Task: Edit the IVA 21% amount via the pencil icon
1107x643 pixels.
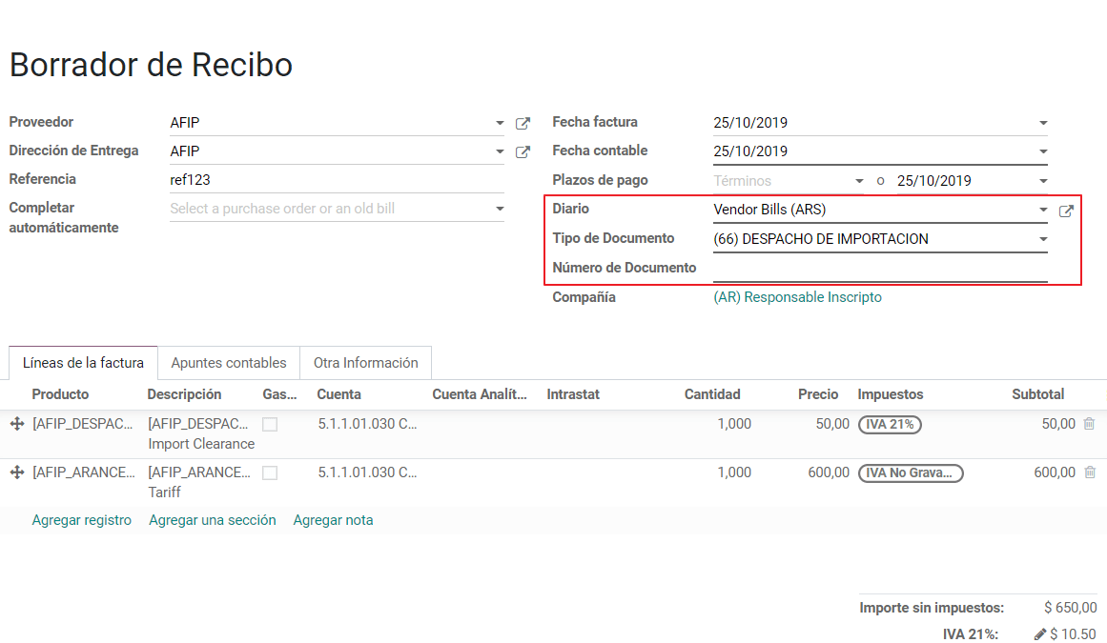Action: point(1040,632)
